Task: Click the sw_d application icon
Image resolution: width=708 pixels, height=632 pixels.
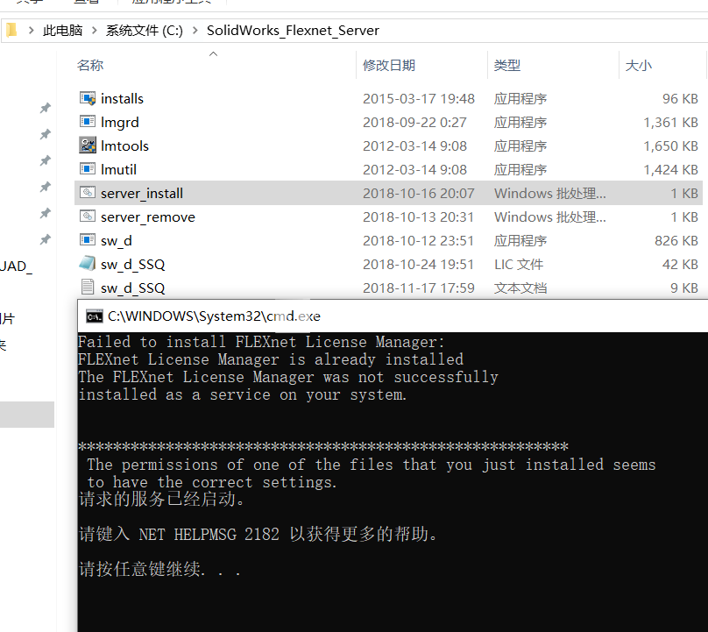Action: coord(88,240)
